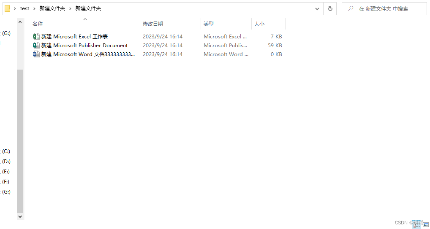Click the 2023/9/24 16:14 date of the Word file
The height and width of the screenshot is (229, 430).
[163, 54]
